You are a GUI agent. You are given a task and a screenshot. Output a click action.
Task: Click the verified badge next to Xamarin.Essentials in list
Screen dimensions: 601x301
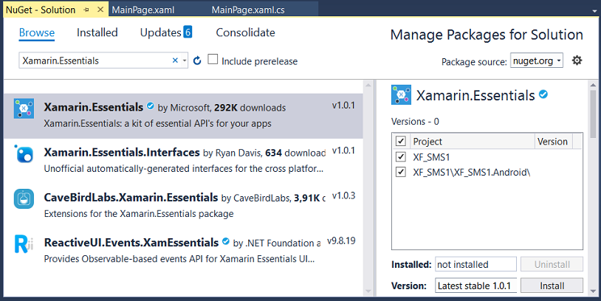click(x=151, y=106)
